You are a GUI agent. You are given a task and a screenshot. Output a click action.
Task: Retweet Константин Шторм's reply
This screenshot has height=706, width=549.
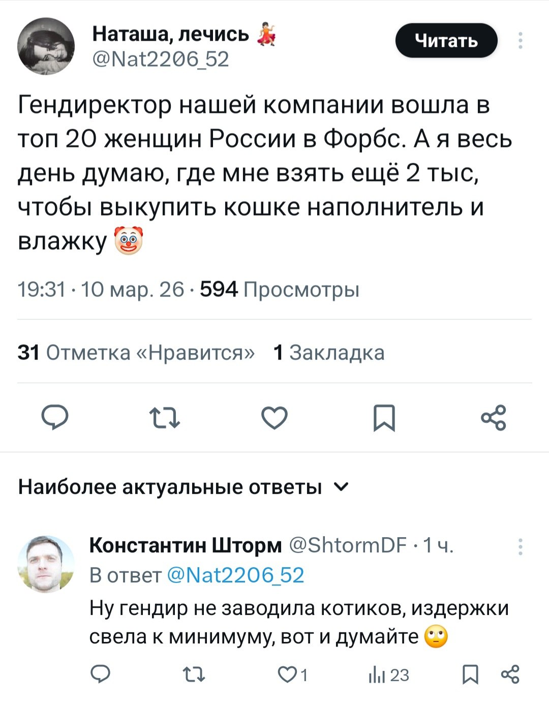point(193,674)
